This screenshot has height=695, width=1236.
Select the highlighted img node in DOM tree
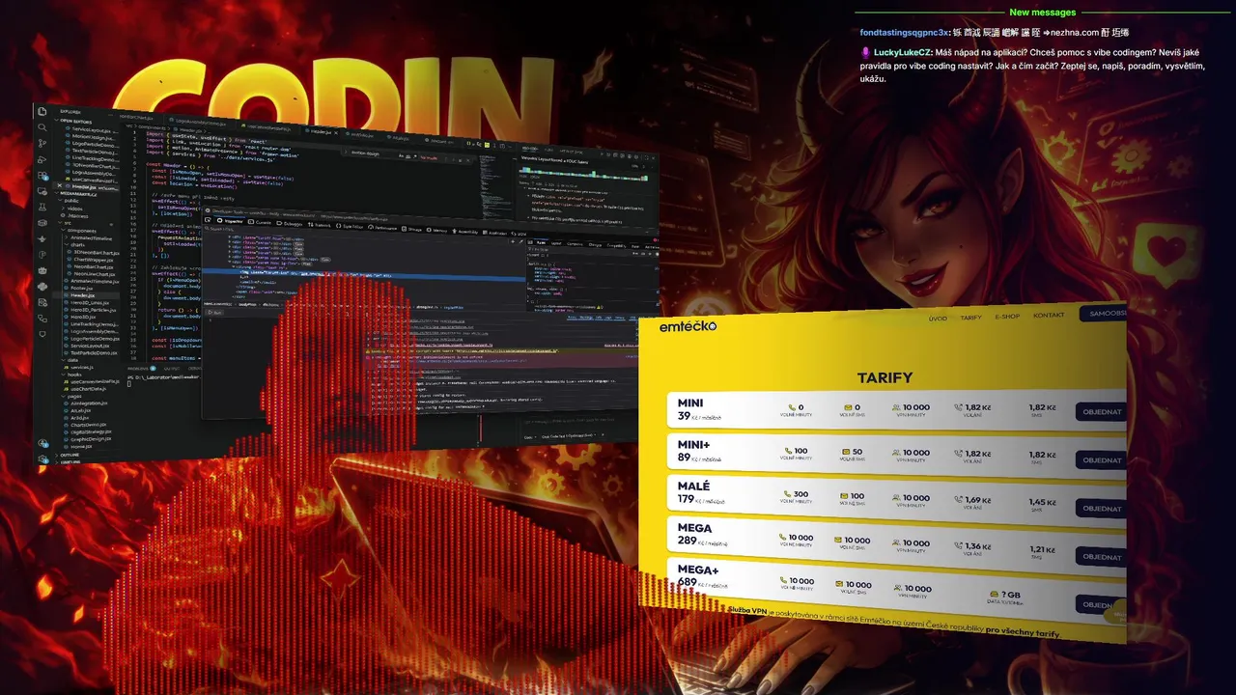pyautogui.click(x=363, y=275)
